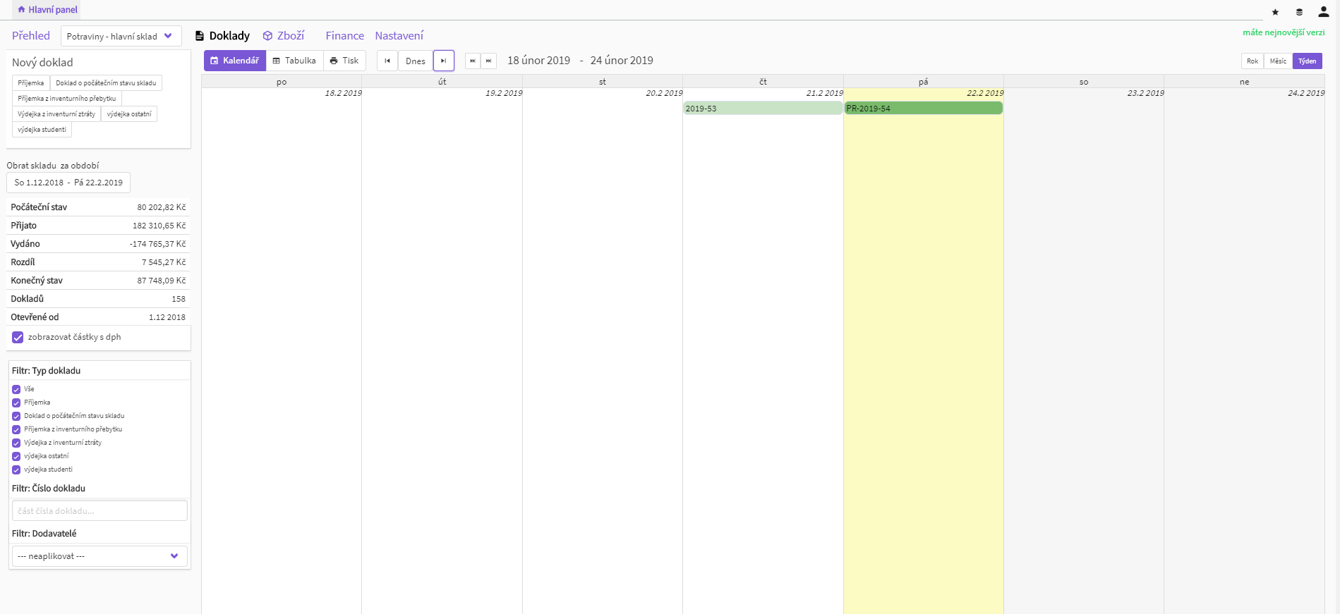The image size is (1340, 614).
Task: Open the Finance menu
Action: 344,36
